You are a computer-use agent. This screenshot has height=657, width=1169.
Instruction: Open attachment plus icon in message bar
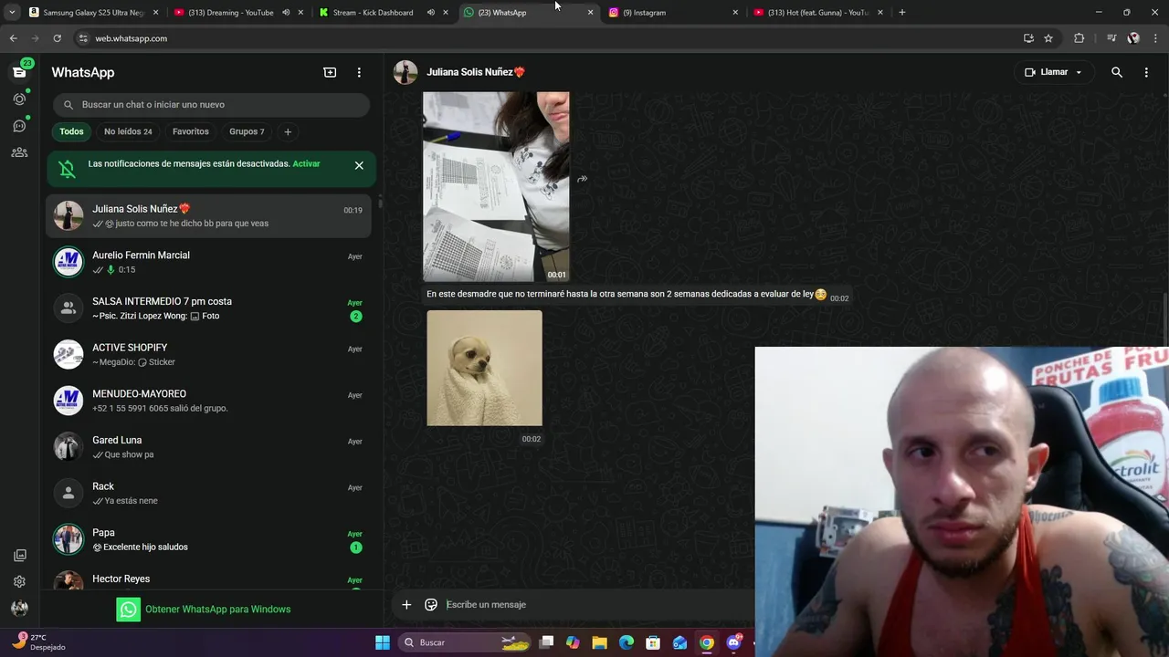406,604
